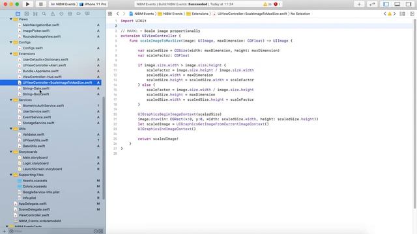Toggle the Navigator panel

coord(386,4)
